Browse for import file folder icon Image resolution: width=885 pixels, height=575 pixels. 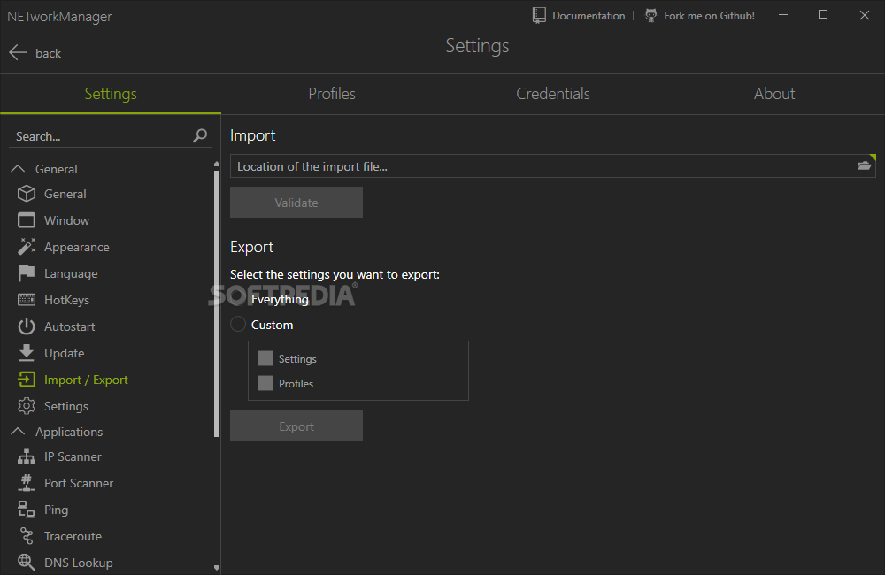click(x=864, y=166)
